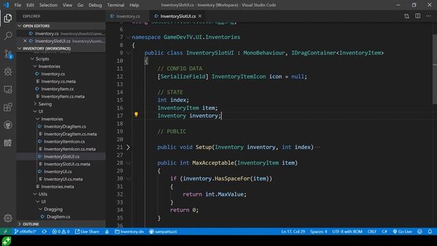The height and width of the screenshot is (246, 437).
Task: Collapse the Utils folder
Action: [x=35, y=194]
